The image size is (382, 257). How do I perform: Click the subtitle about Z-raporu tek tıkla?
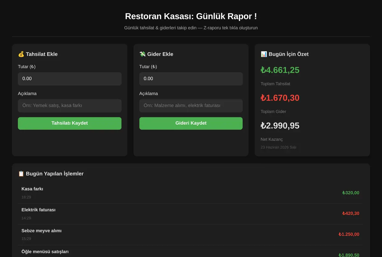[191, 28]
